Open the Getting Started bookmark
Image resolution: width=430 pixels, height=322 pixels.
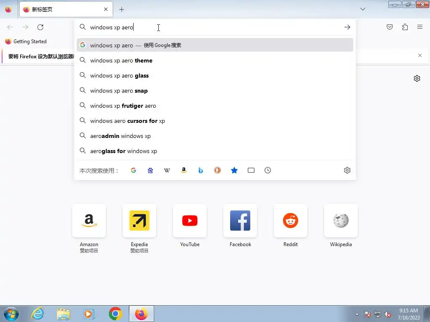(x=26, y=42)
